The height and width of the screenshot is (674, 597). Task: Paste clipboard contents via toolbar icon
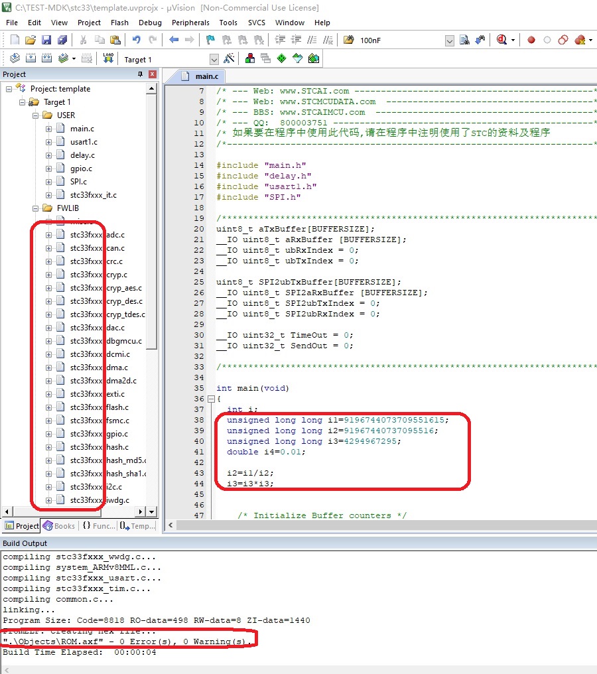115,40
